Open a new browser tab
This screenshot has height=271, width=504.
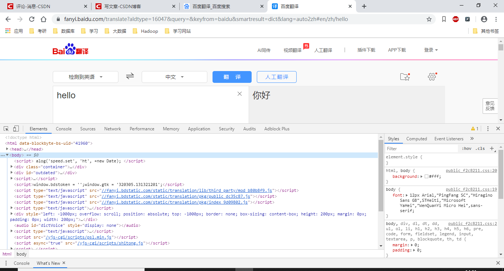pos(364,6)
